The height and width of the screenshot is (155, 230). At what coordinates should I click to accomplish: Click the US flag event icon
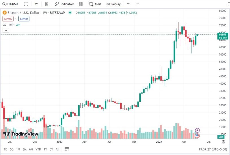(197, 136)
